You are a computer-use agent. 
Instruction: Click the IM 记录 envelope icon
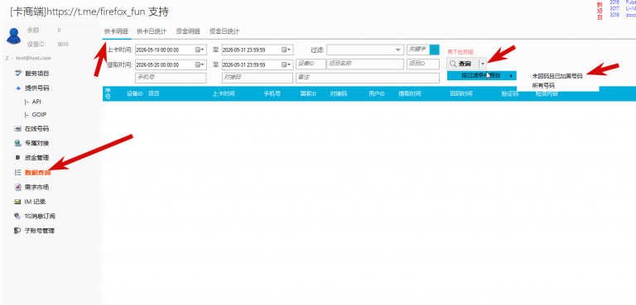point(17,202)
